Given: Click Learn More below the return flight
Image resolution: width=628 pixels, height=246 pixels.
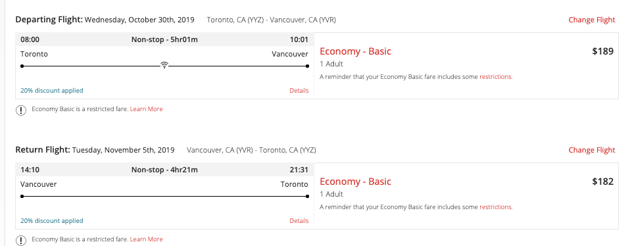Looking at the screenshot, I should [x=146, y=239].
